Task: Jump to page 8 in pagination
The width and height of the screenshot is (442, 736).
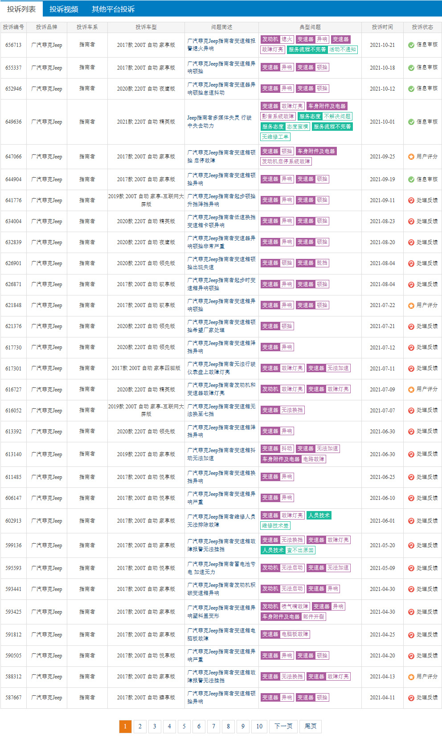Action: 228,726
